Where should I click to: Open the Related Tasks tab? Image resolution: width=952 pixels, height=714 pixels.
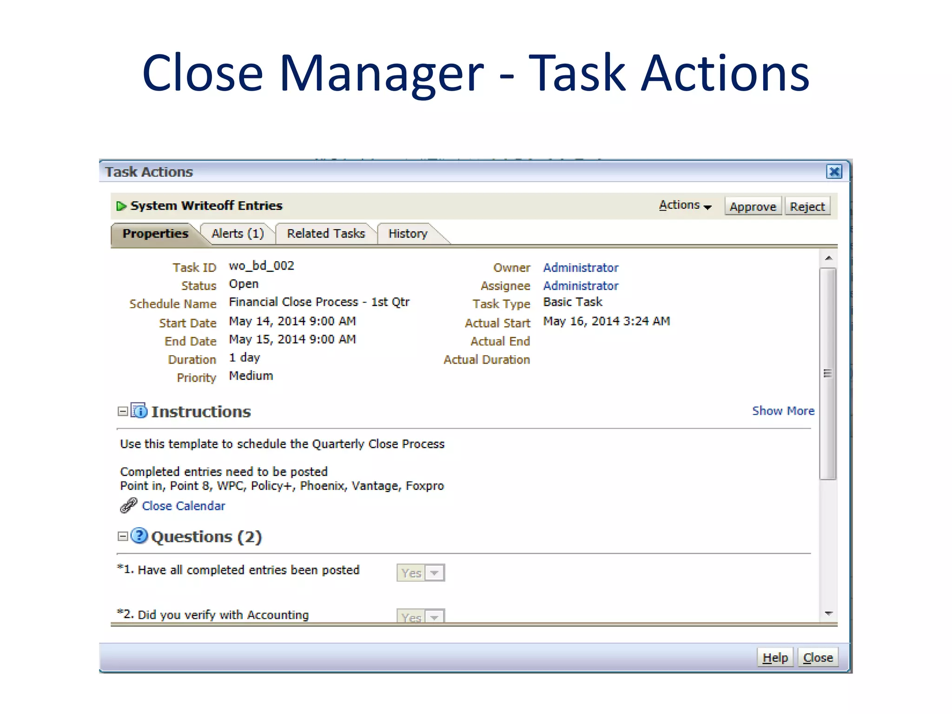coord(326,233)
